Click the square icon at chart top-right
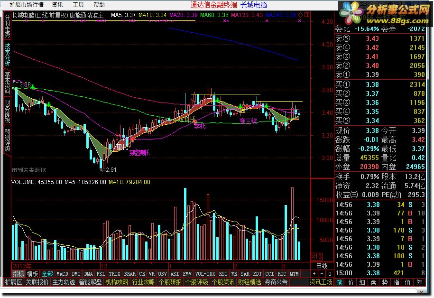This screenshot has height=298, width=434. point(307,15)
